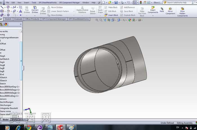Viewport: 197px width, 130px height.
Task: Open the Insert Components dropdown arrow
Action: (153, 16)
